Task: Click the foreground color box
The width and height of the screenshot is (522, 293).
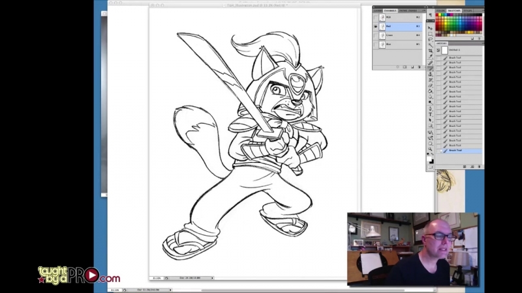Action: [429, 159]
